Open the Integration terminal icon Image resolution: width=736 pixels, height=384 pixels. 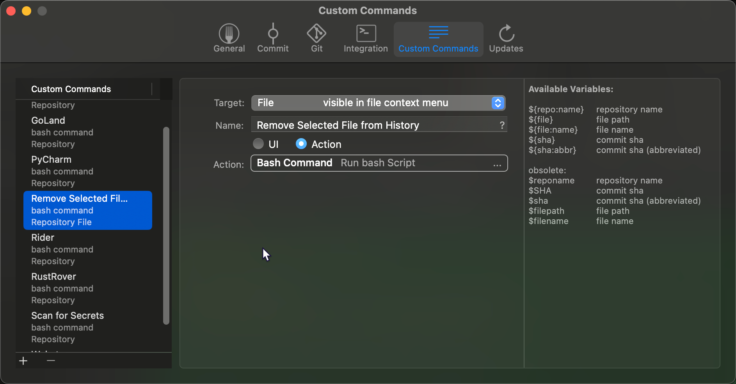pos(366,34)
